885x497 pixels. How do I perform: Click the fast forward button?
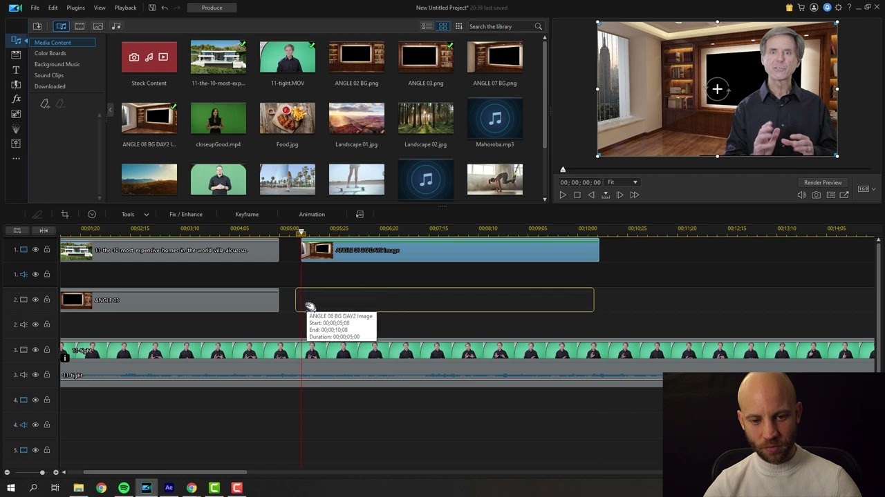pyautogui.click(x=635, y=195)
